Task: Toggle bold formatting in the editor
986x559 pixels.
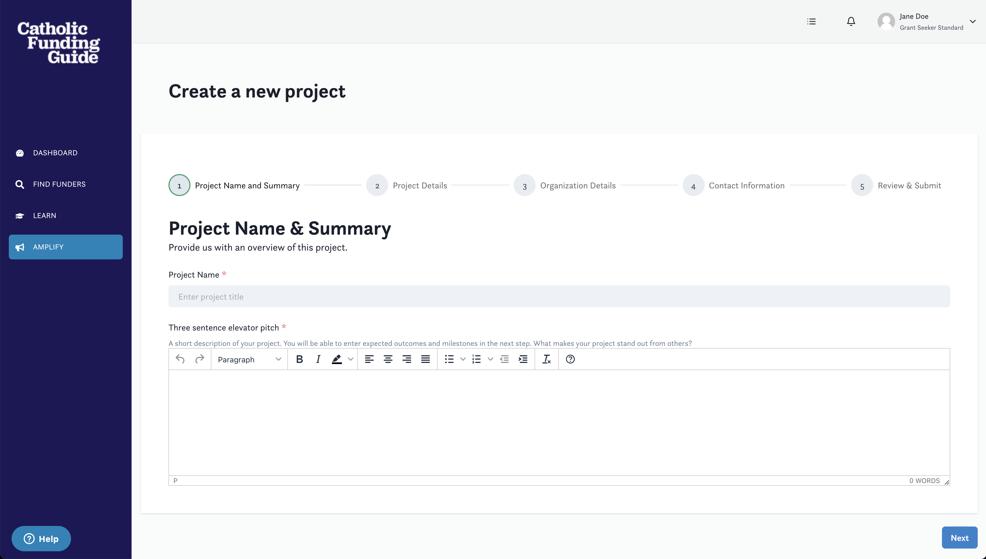Action: pos(299,359)
